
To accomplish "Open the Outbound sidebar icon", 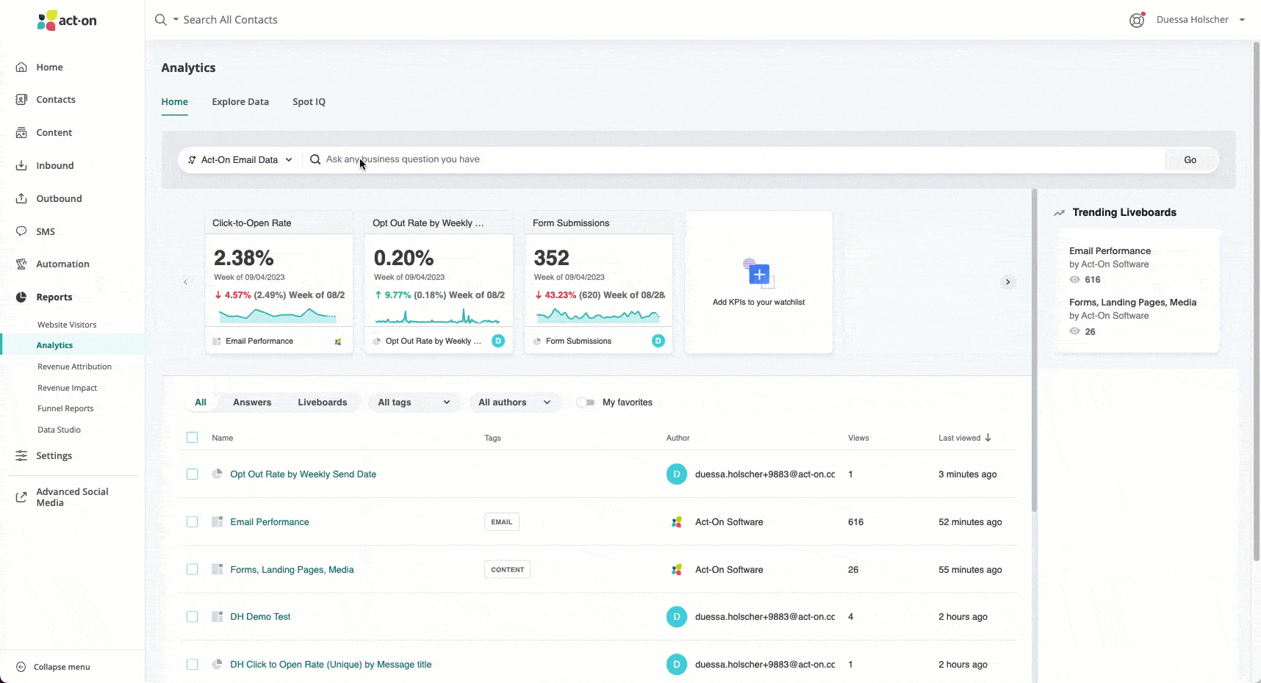I will [21, 198].
